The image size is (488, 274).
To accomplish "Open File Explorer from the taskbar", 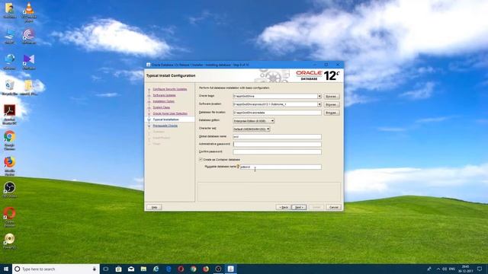I will 143,269.
